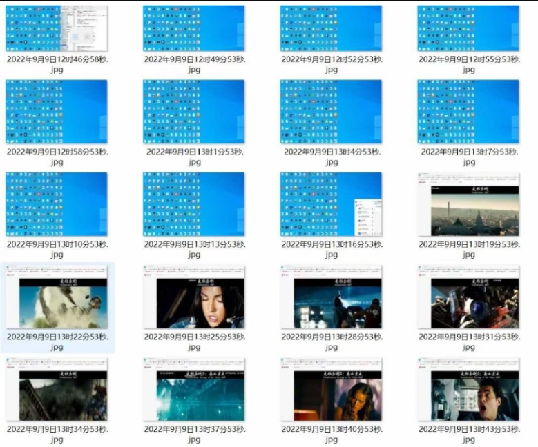The image size is (538, 447).
Task: Select thumbnail of 2022年9月9日13时1分53秒.jpg
Action: [194, 112]
